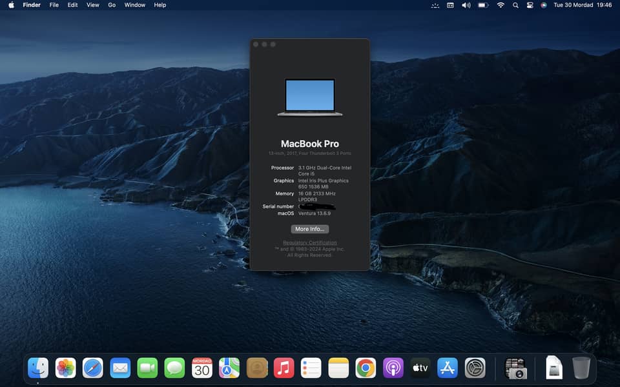This screenshot has height=387, width=620.
Task: Open the Podcasts app in dock
Action: pyautogui.click(x=393, y=368)
